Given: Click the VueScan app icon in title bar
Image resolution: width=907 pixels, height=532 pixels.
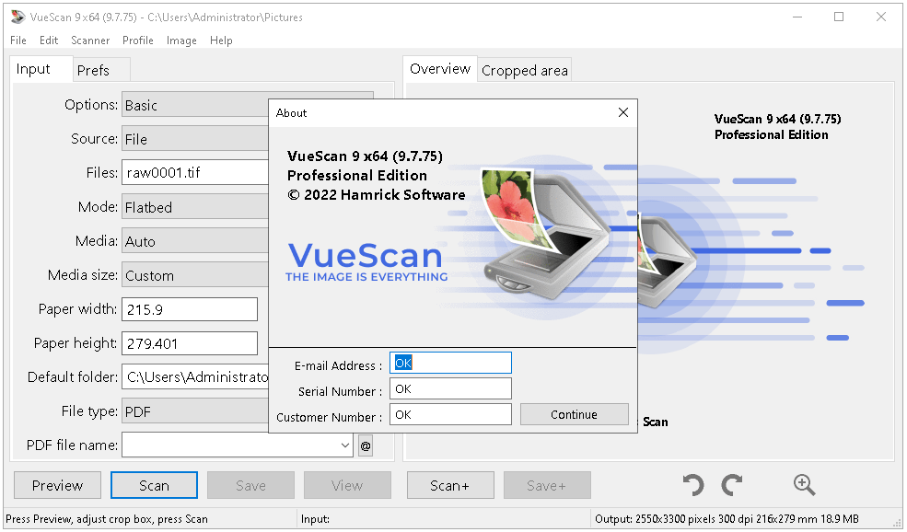Looking at the screenshot, I should (x=17, y=17).
